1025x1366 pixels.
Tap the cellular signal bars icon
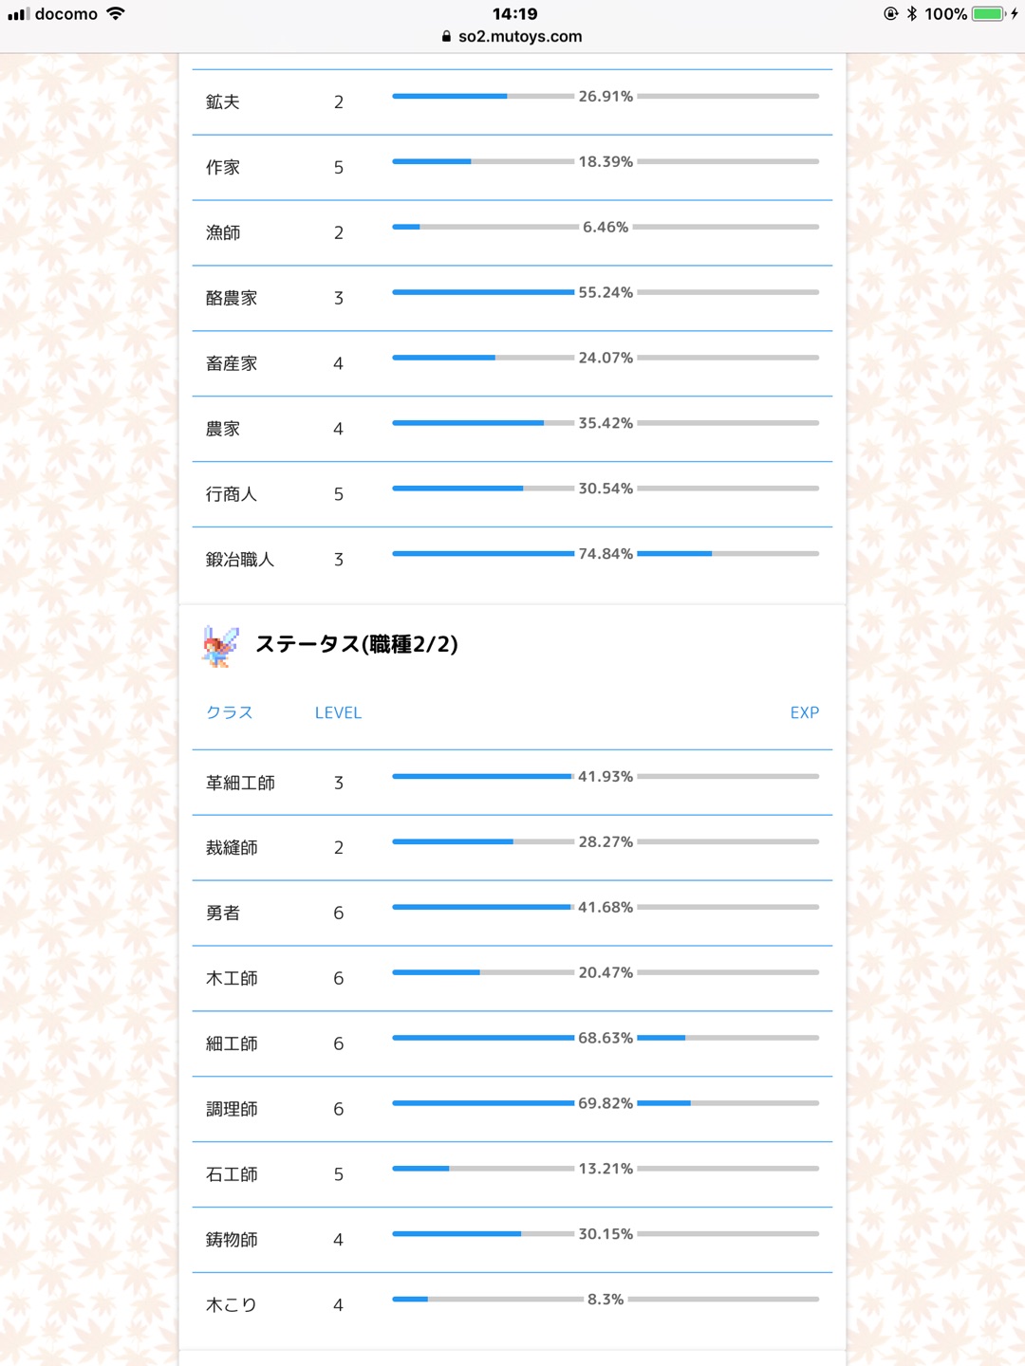(18, 14)
